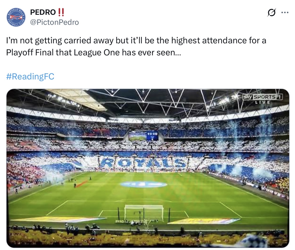The width and height of the screenshot is (295, 250).
Task: Click the left yellow pitch banner
Action: click(58, 220)
